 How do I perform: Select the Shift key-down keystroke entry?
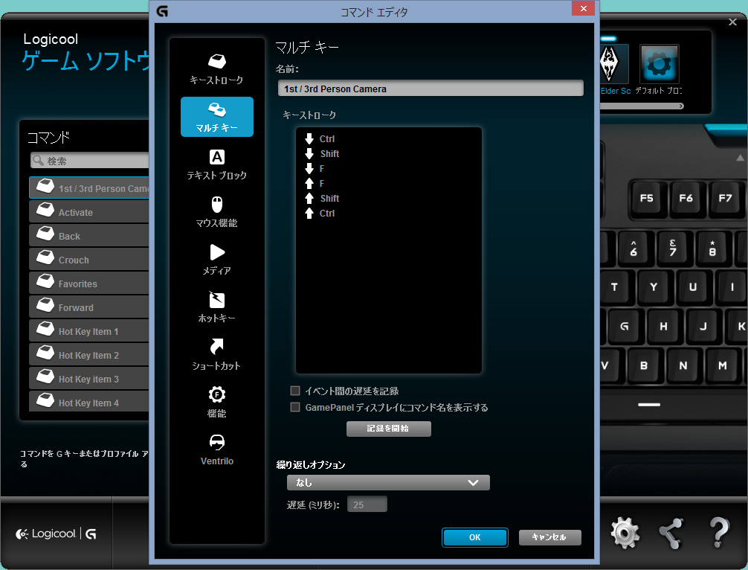pos(322,154)
